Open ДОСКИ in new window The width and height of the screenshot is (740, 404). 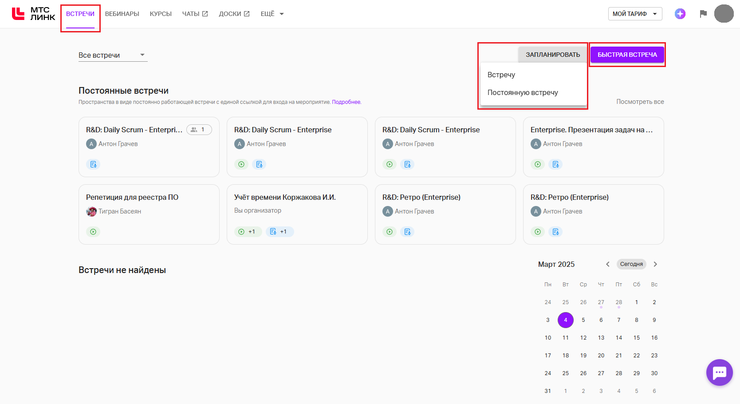coord(234,14)
